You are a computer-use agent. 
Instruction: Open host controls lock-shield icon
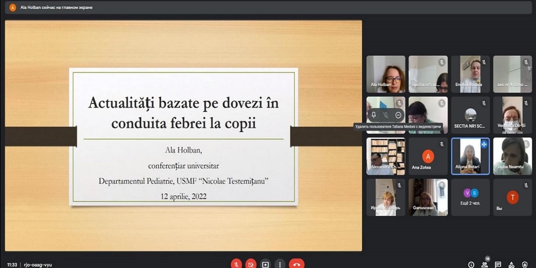coord(525,264)
